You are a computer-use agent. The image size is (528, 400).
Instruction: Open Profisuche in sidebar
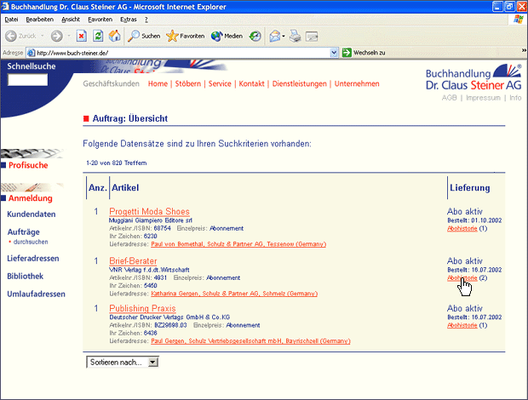pos(28,165)
